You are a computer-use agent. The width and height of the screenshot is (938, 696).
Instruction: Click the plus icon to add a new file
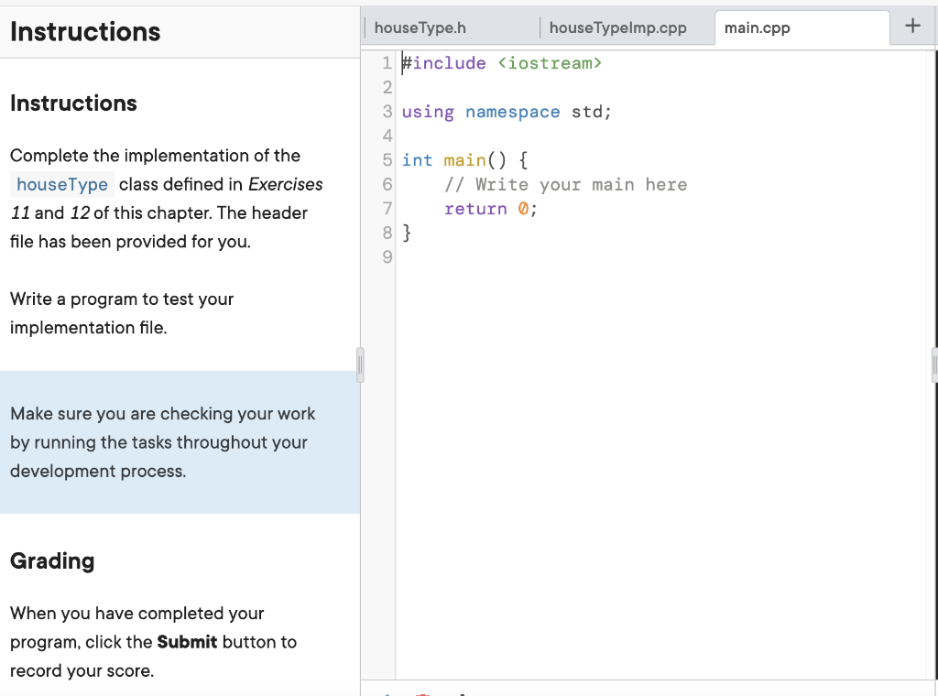[912, 27]
